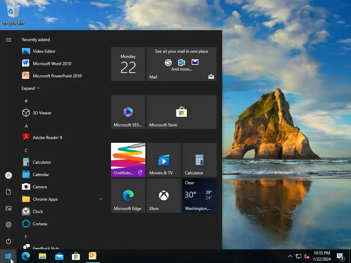Open the Mail tile
Image resolution: width=351 pixels, height=263 pixels.
click(x=182, y=64)
